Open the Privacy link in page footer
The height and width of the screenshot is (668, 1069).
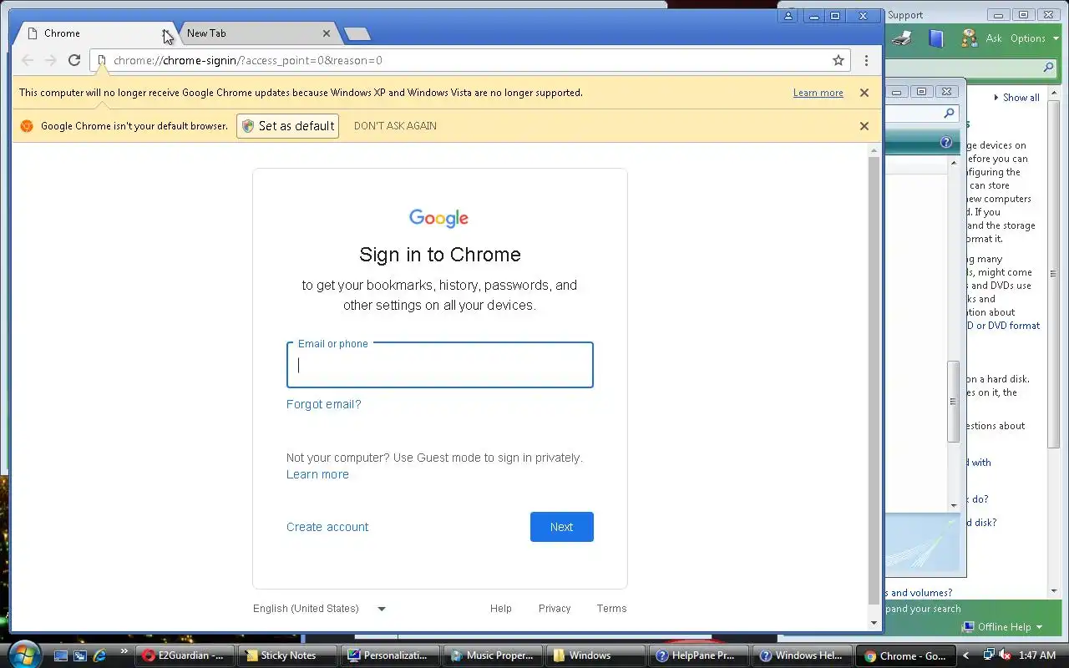point(555,609)
